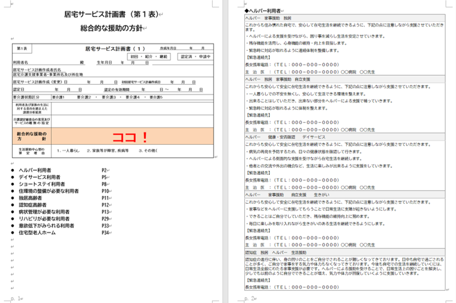The height and width of the screenshot is (303, 456).
Task: Click the '第1表' box in the form
Action: [x=22, y=48]
